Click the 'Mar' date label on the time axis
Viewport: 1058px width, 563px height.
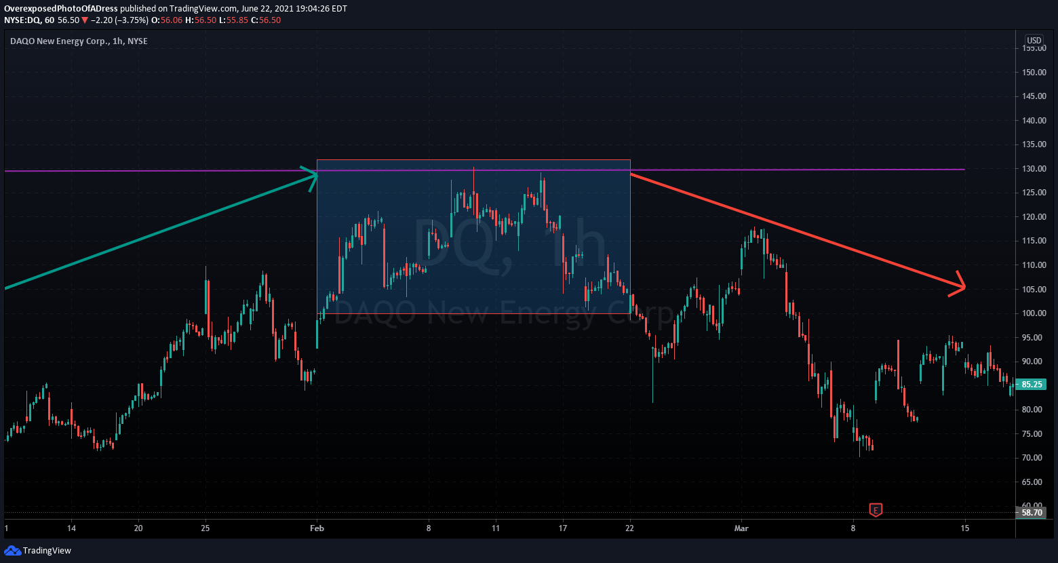(x=741, y=528)
